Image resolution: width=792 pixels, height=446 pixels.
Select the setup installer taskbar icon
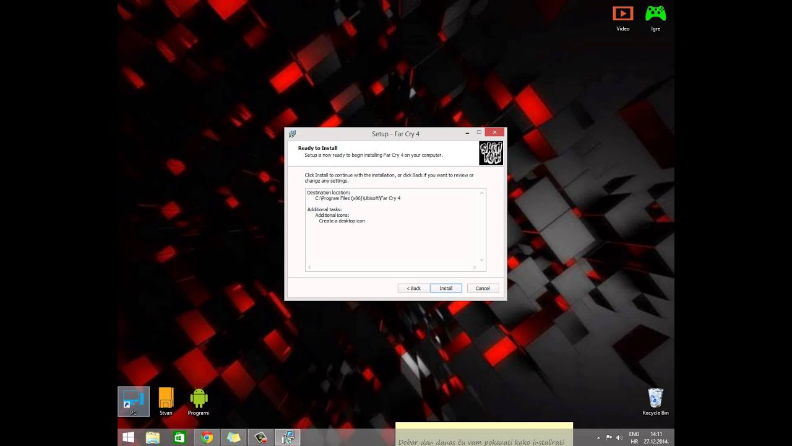pyautogui.click(x=288, y=437)
